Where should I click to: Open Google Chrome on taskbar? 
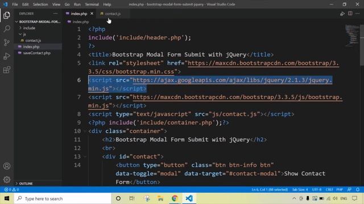[175, 198]
